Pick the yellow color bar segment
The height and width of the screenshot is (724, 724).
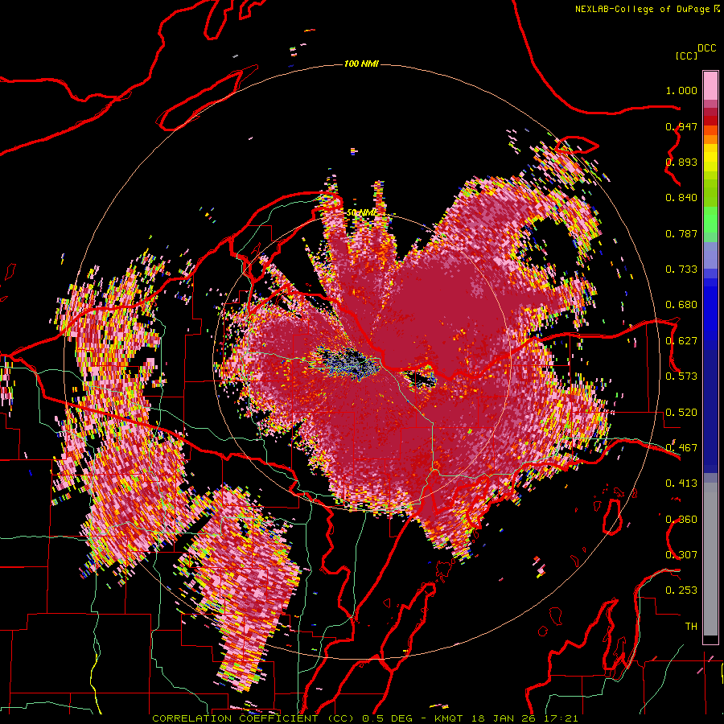pyautogui.click(x=710, y=158)
